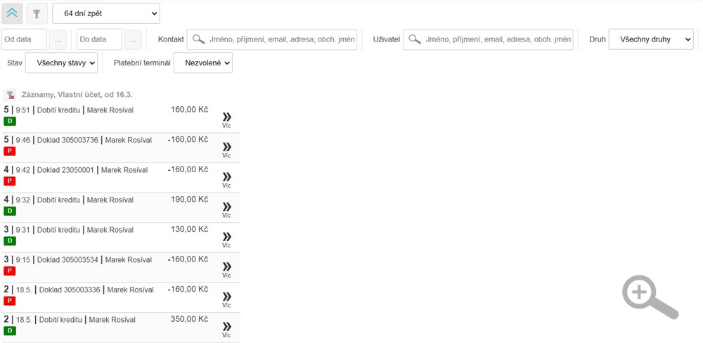Open date picker button beside Do data
703x343 pixels.
click(133, 39)
